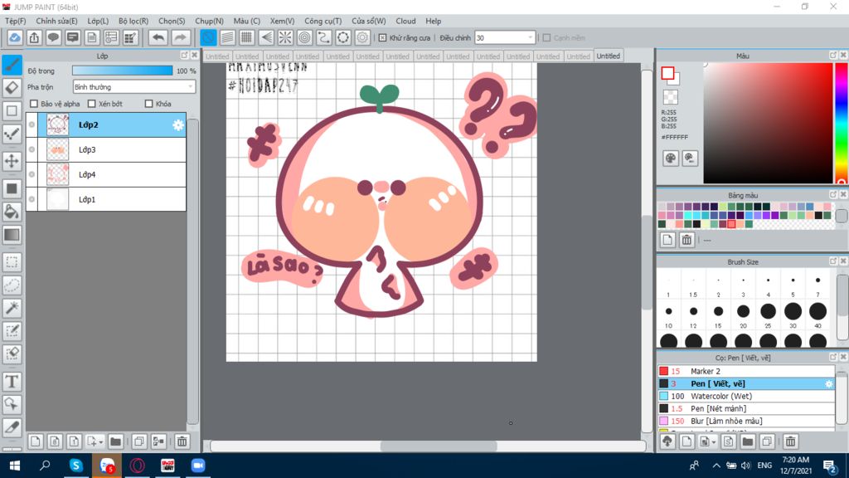
Task: Open the Tệp(F) menu
Action: click(x=15, y=21)
